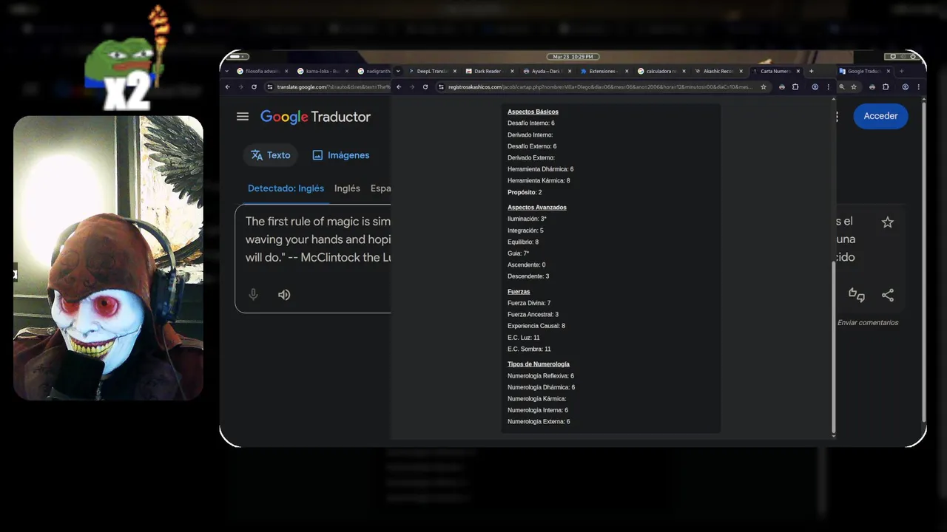This screenshot has width=947, height=532.
Task: Save translation with the star icon
Action: point(888,222)
